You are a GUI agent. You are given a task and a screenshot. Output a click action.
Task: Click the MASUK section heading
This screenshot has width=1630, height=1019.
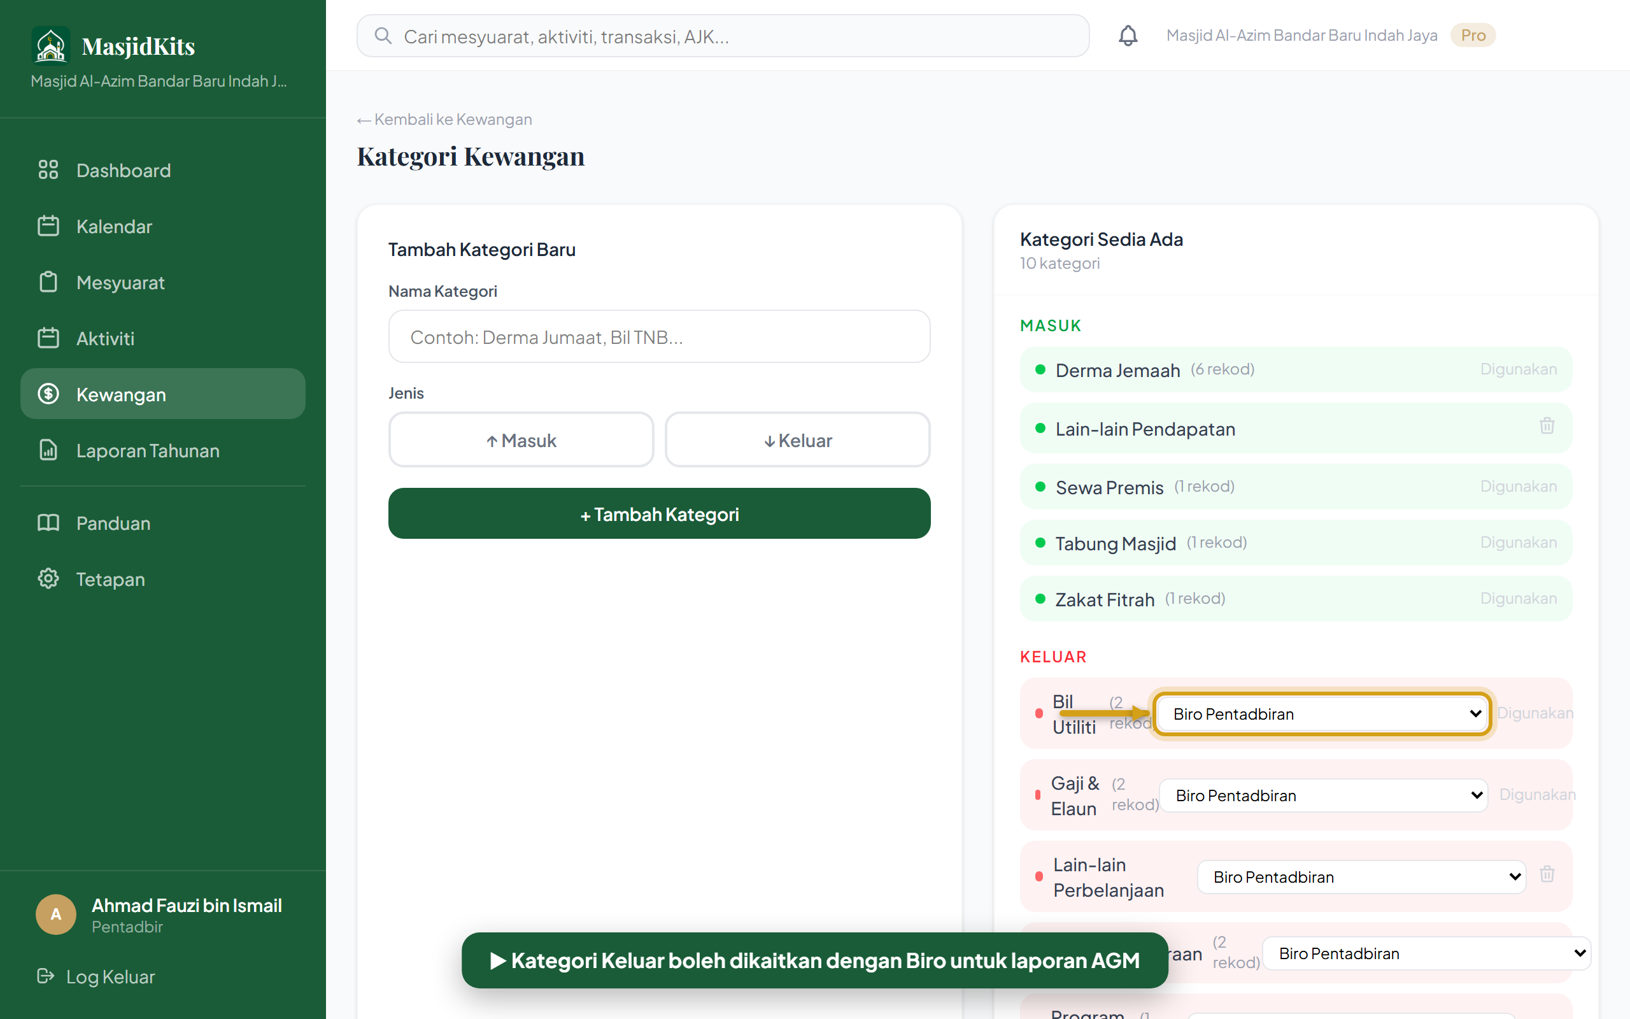(1050, 325)
